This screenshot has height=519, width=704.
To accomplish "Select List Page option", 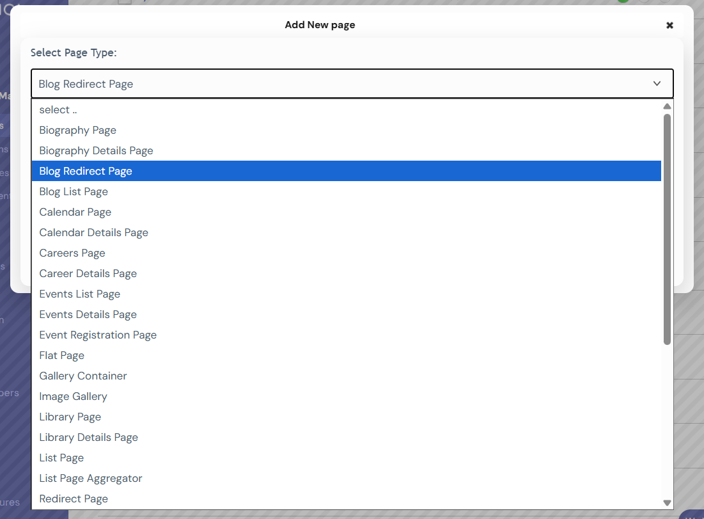I will 346,458.
